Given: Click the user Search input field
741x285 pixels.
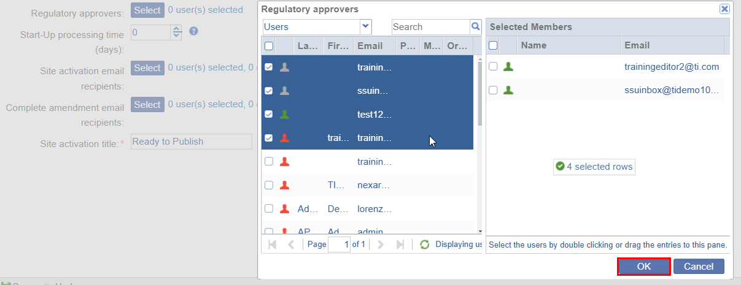Looking at the screenshot, I should 430,27.
